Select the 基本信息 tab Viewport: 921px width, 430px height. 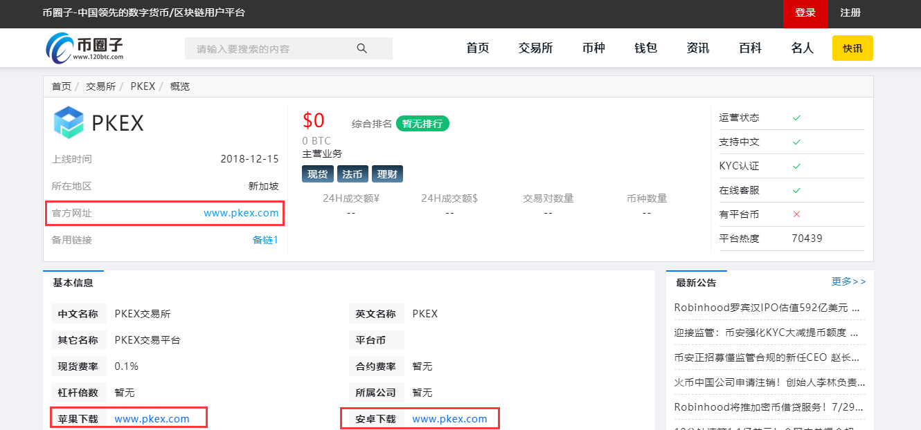(73, 283)
